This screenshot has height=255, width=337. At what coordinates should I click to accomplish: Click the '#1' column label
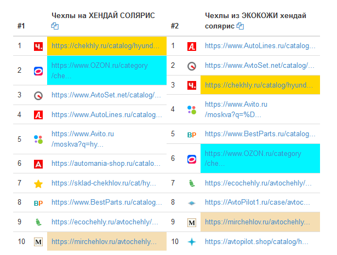click(21, 26)
